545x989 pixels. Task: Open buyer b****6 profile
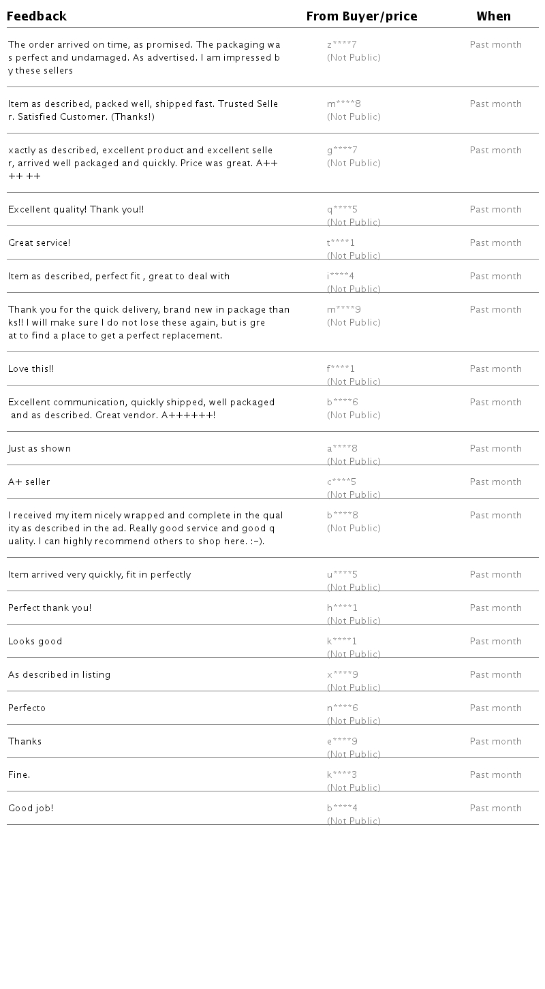tap(342, 403)
